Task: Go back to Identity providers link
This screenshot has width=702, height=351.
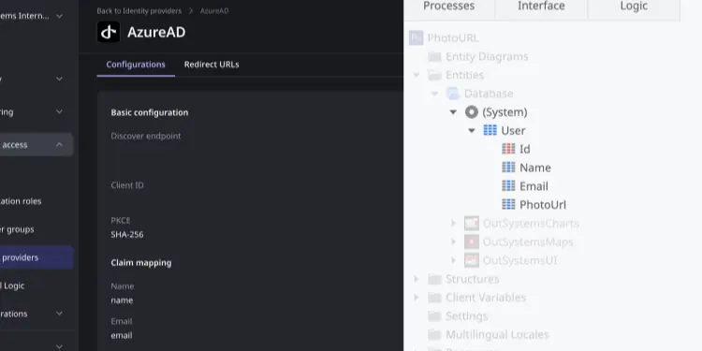Action: pyautogui.click(x=139, y=10)
